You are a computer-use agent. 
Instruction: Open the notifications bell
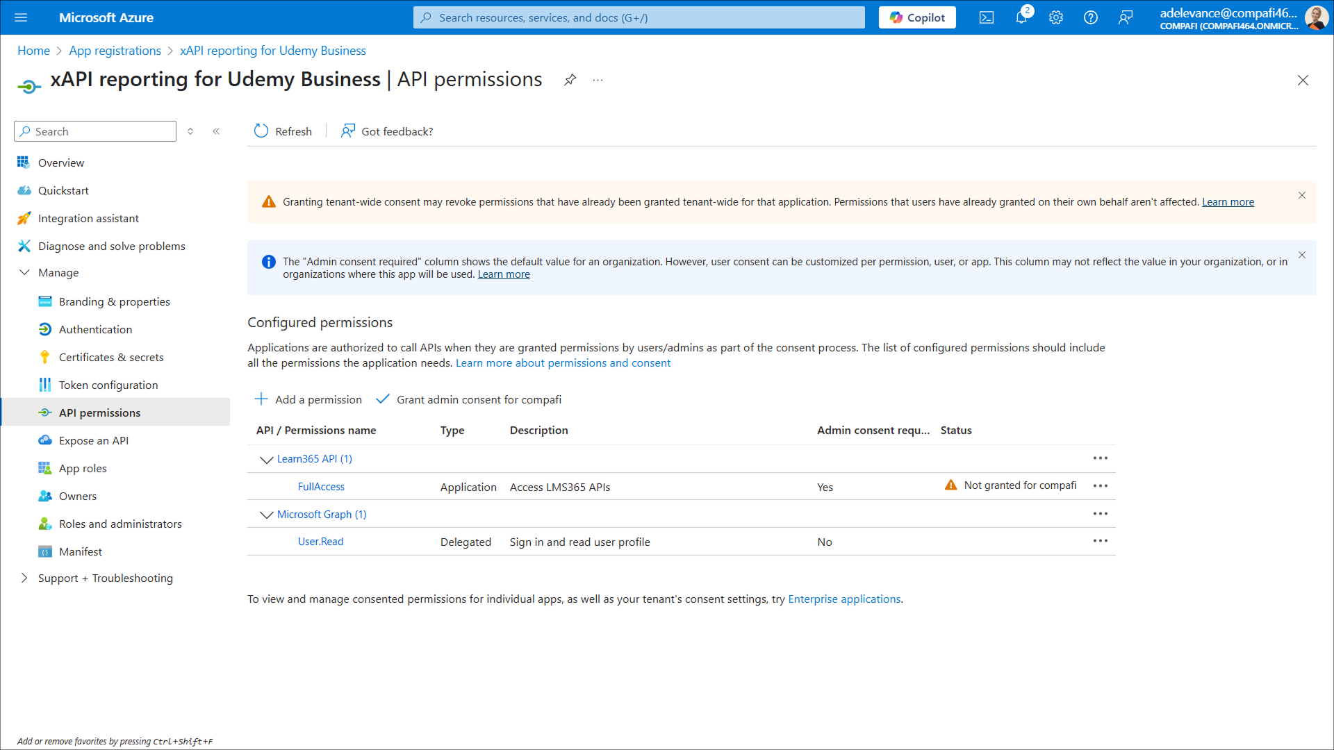pos(1021,17)
